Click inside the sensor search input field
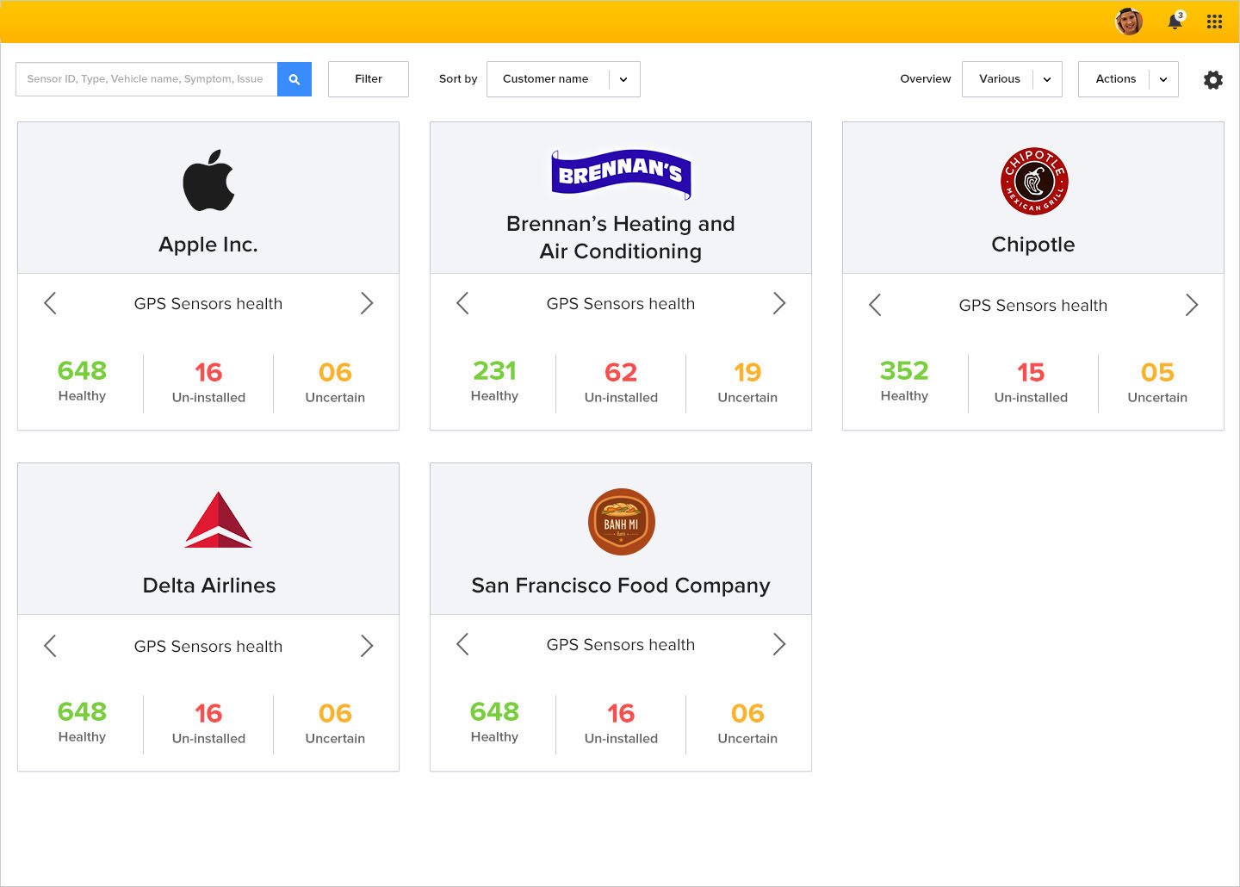 pyautogui.click(x=146, y=78)
